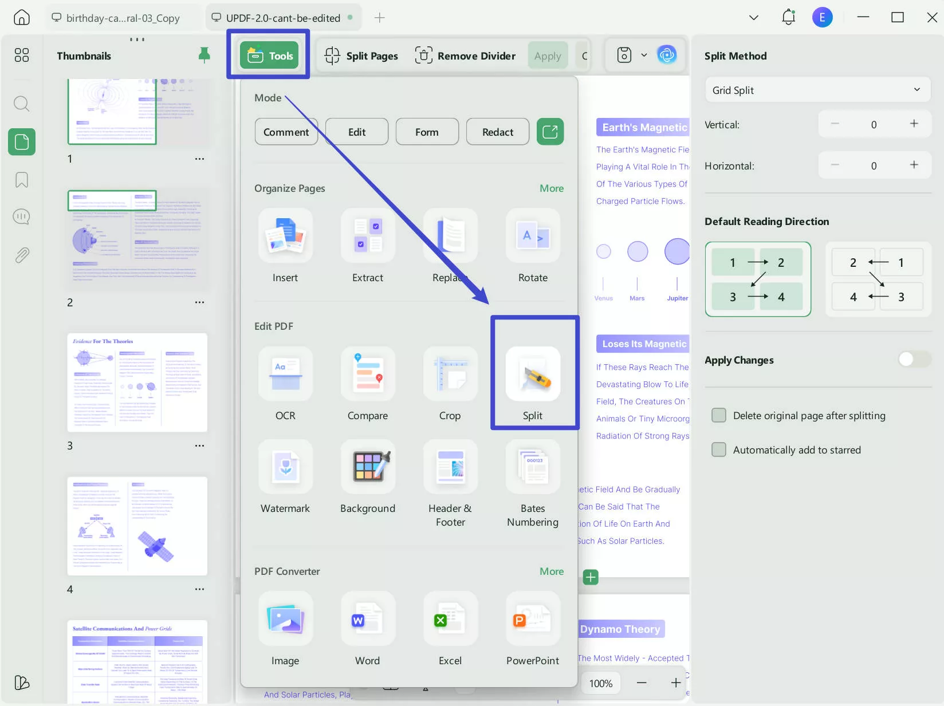
Task: Click the Apply button
Action: tap(547, 55)
